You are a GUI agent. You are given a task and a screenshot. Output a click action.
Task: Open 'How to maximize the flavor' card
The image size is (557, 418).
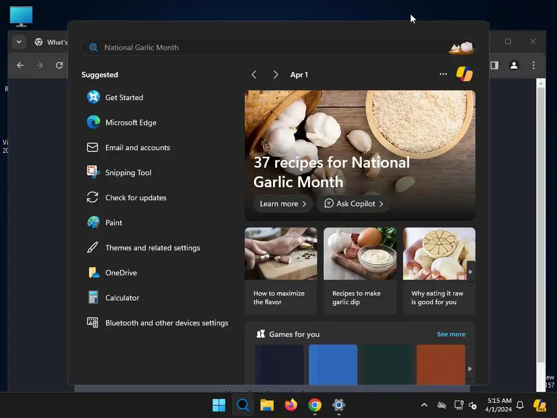(x=281, y=271)
